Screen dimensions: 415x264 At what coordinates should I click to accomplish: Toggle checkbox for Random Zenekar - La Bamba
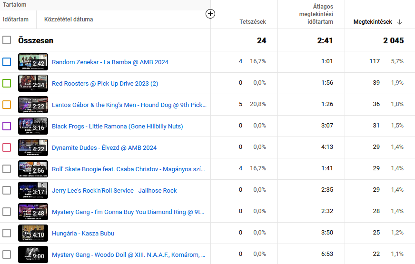(x=7, y=62)
